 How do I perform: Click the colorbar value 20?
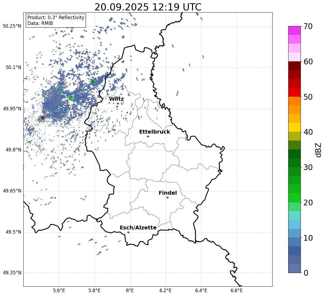[x=308, y=203]
